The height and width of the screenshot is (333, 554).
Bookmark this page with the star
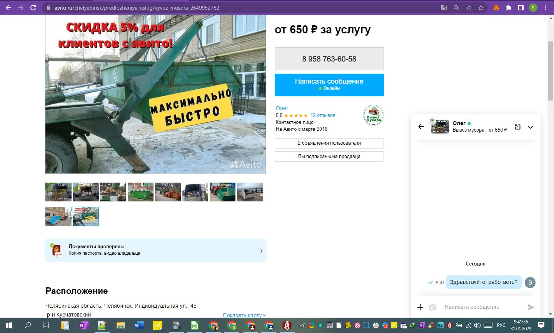[481, 8]
